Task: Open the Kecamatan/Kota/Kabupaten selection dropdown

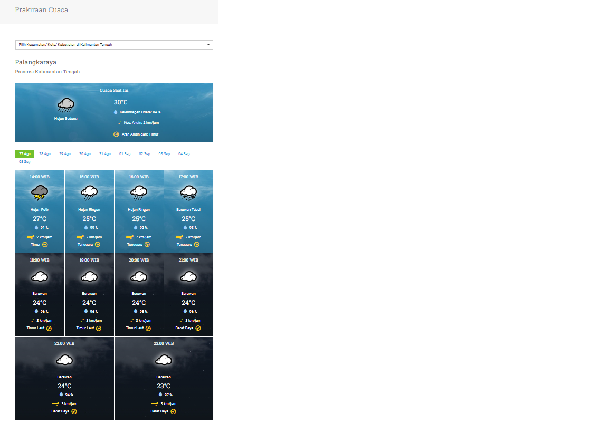Action: click(x=114, y=45)
